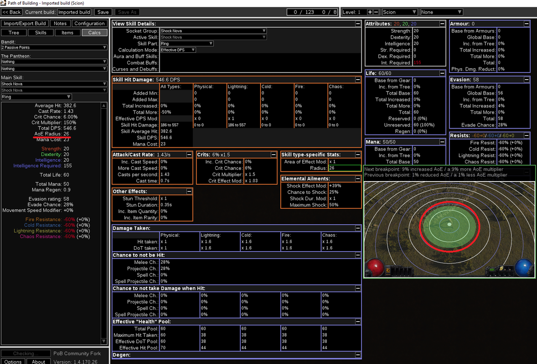Increase level with the plus button
Screen dimensions: 537x364
coord(370,12)
